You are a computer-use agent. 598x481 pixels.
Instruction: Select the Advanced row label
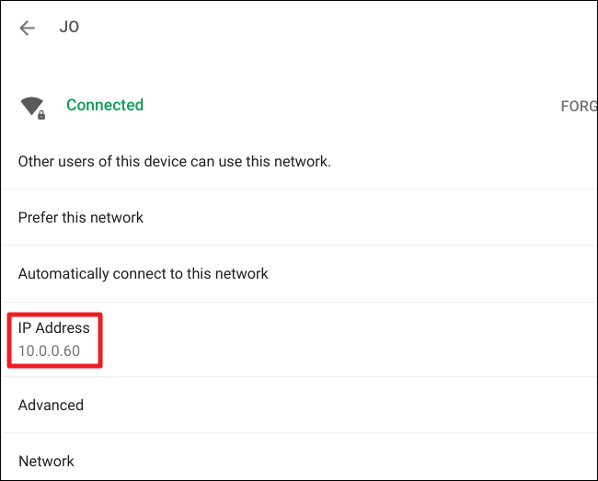[x=51, y=405]
